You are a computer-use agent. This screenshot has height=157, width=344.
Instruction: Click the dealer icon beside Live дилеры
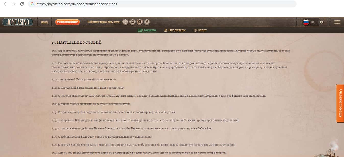pos(165,30)
